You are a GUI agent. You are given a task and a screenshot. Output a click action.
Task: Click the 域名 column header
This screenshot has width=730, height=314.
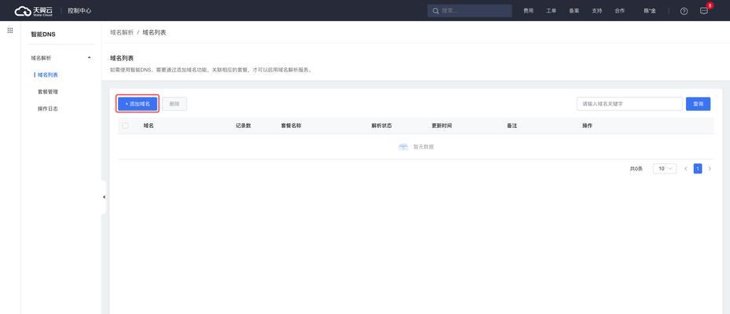149,126
